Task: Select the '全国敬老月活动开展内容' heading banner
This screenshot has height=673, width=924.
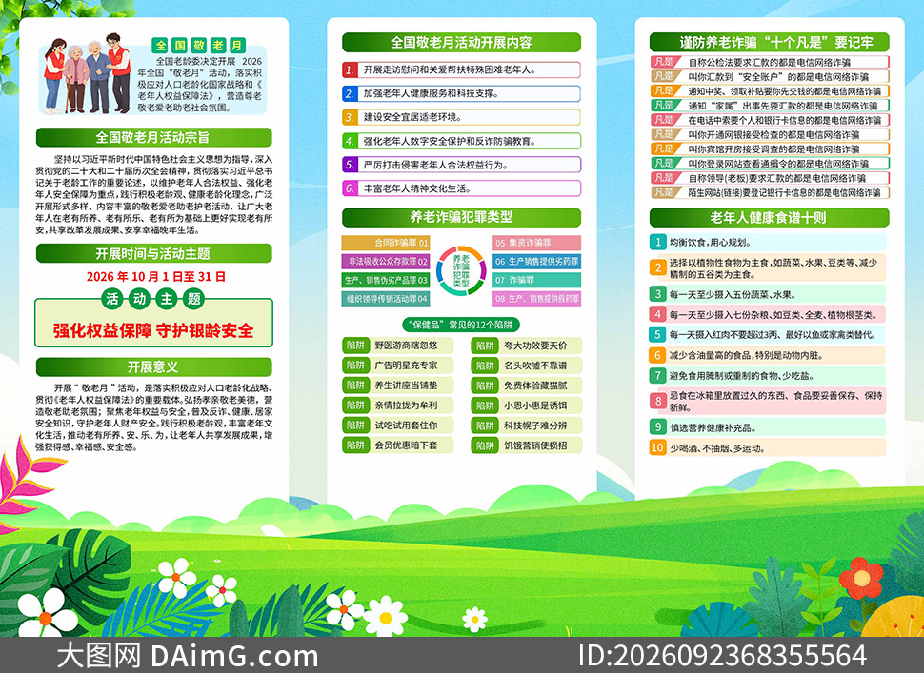Action: pyautogui.click(x=461, y=43)
